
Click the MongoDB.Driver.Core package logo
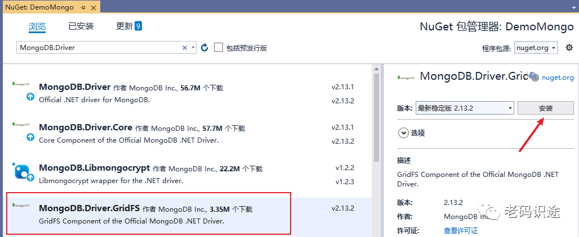coord(21,124)
